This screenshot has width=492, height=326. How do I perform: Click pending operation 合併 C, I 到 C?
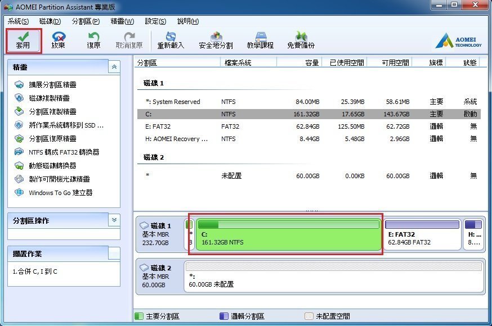35,271
